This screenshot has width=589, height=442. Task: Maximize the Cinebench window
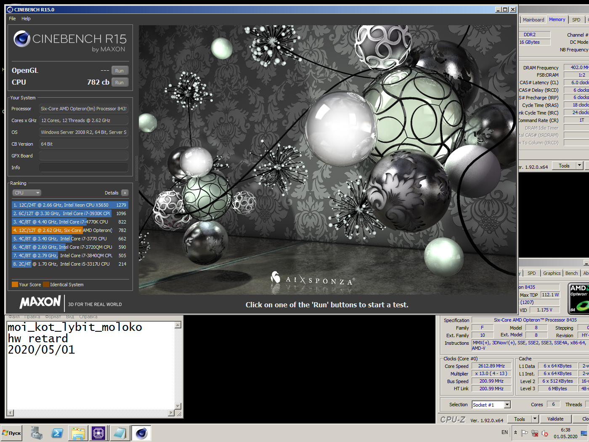point(505,9)
